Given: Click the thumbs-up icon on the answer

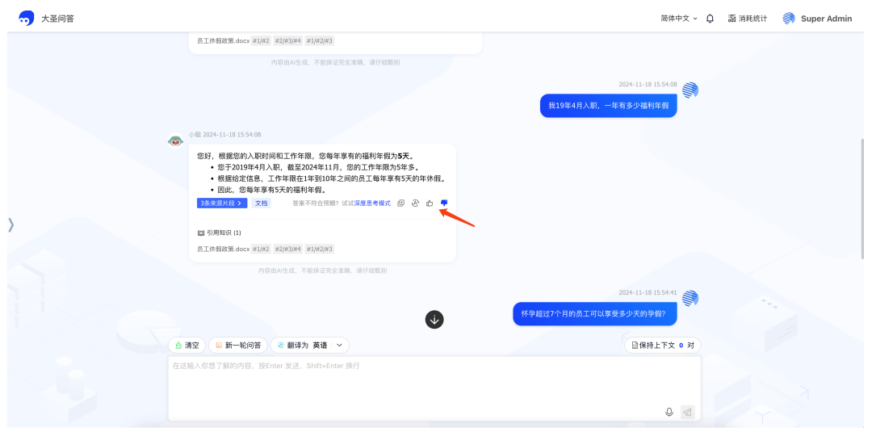Looking at the screenshot, I should coord(430,203).
